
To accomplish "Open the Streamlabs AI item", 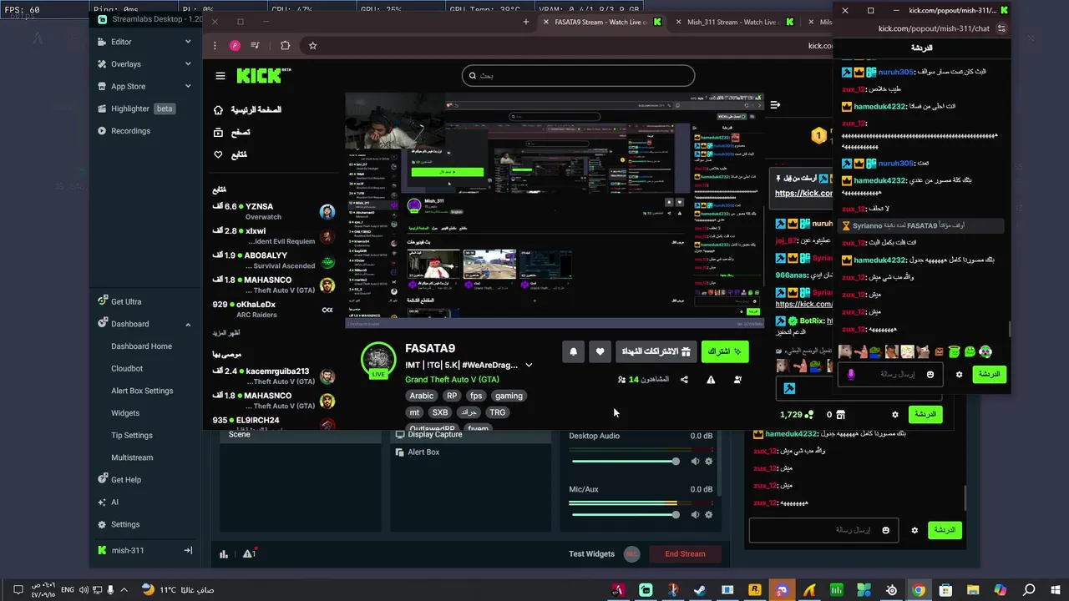I will coord(114,503).
